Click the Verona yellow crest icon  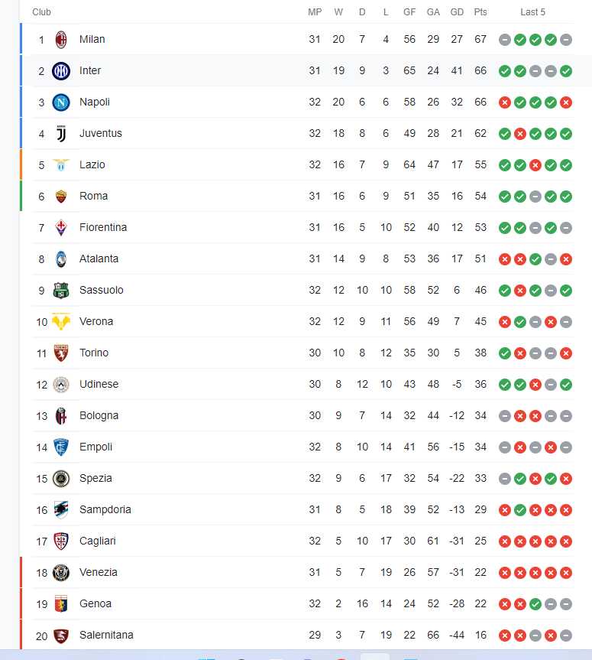61,322
